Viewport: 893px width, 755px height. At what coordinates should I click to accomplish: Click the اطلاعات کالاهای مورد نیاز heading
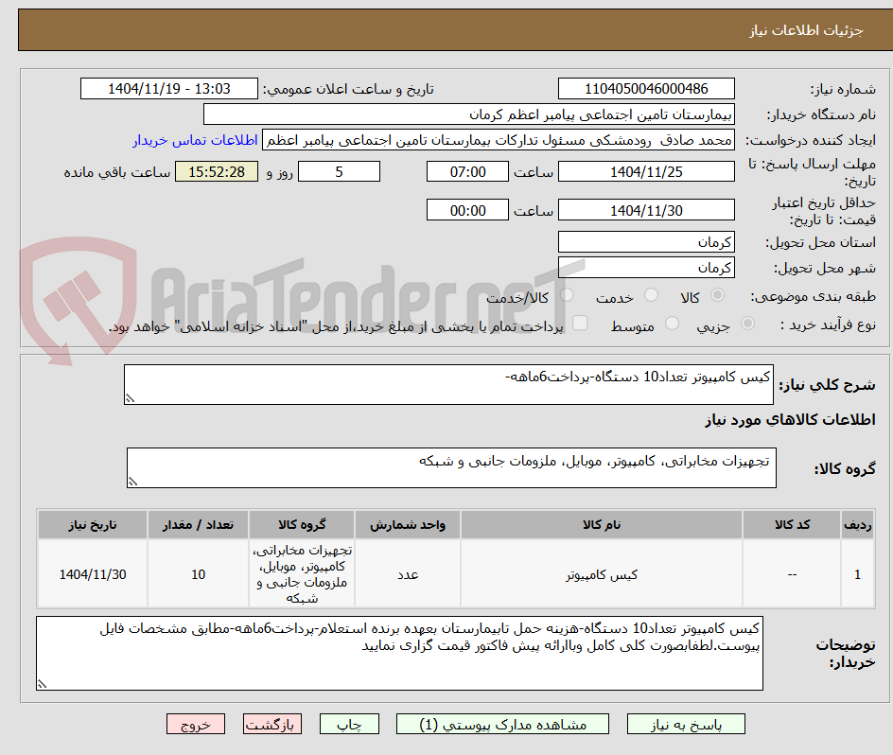(x=790, y=420)
